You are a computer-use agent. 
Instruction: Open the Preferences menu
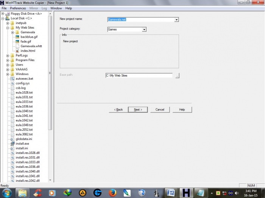click(x=18, y=8)
